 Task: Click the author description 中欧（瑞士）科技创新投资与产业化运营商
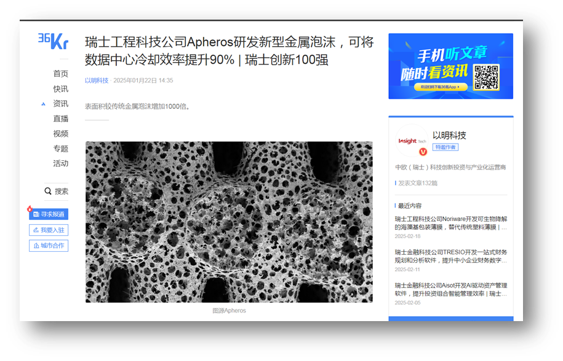(450, 167)
